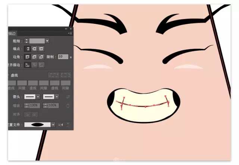Open the Stroke panel flyout menu
The image size is (239, 165).
tap(70, 34)
